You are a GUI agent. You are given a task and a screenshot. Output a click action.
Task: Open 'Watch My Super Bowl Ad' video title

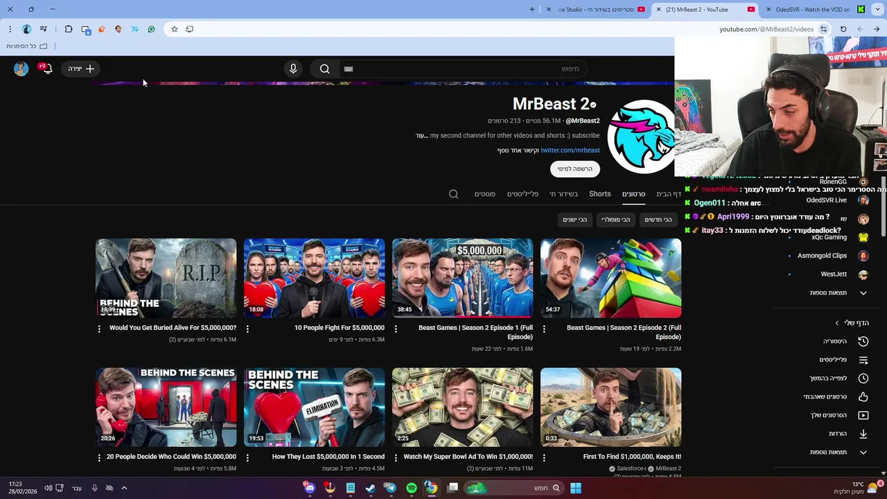pos(468,457)
